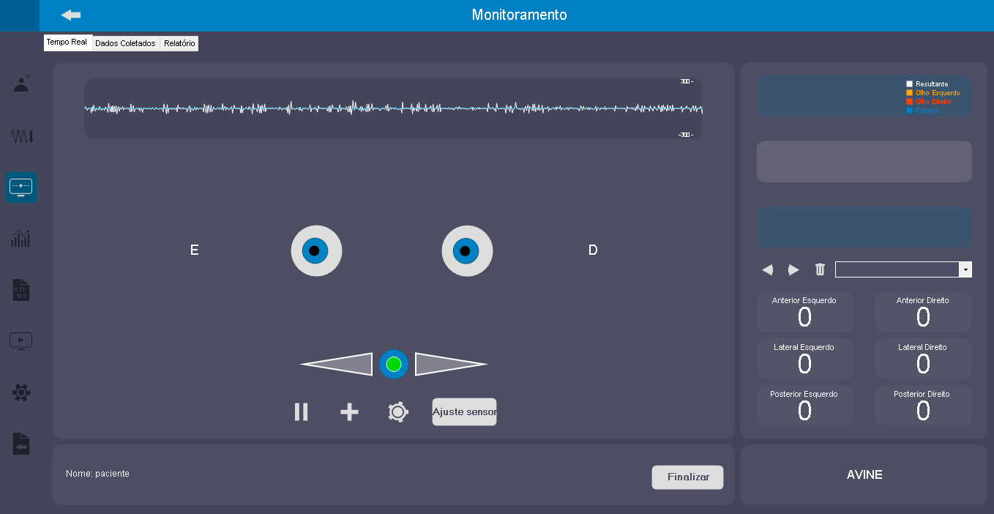Click the plus add icon
This screenshot has height=514, width=994.
coord(349,412)
